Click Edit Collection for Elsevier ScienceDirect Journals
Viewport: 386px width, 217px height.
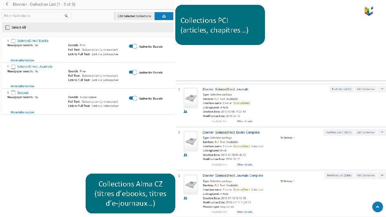click(x=365, y=89)
